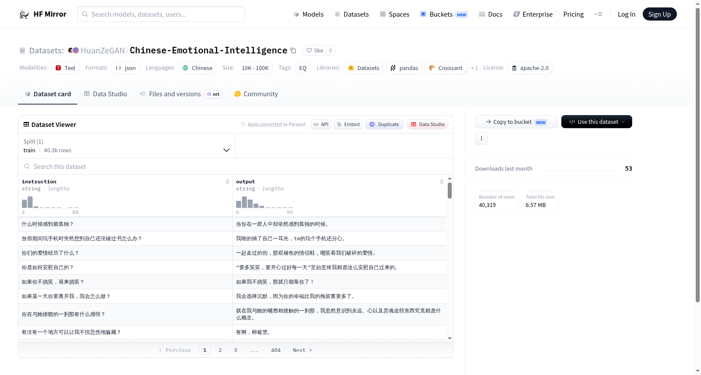Screen dimensions: 701x375
Task: Open the Enterprise page
Action: [533, 14]
